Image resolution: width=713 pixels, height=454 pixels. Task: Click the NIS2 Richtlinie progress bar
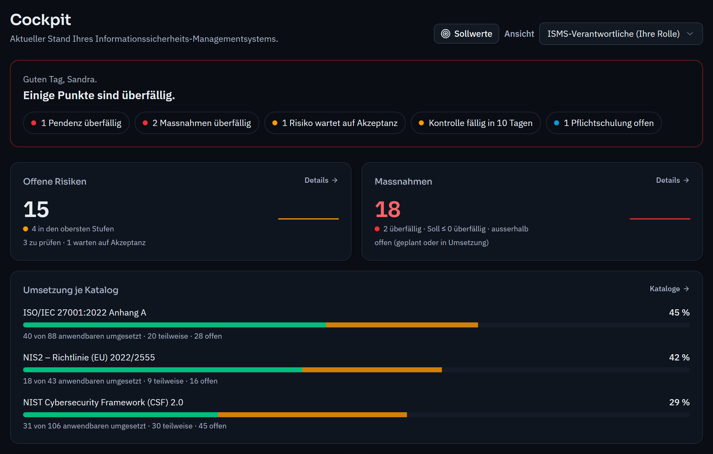[x=356, y=370]
